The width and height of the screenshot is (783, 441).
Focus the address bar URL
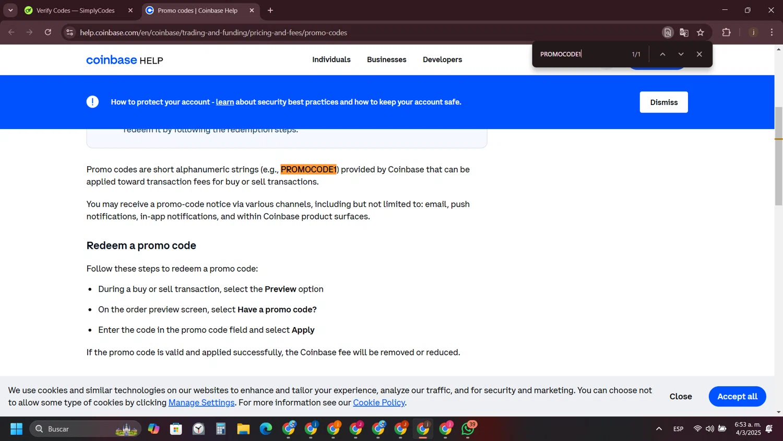(x=213, y=32)
